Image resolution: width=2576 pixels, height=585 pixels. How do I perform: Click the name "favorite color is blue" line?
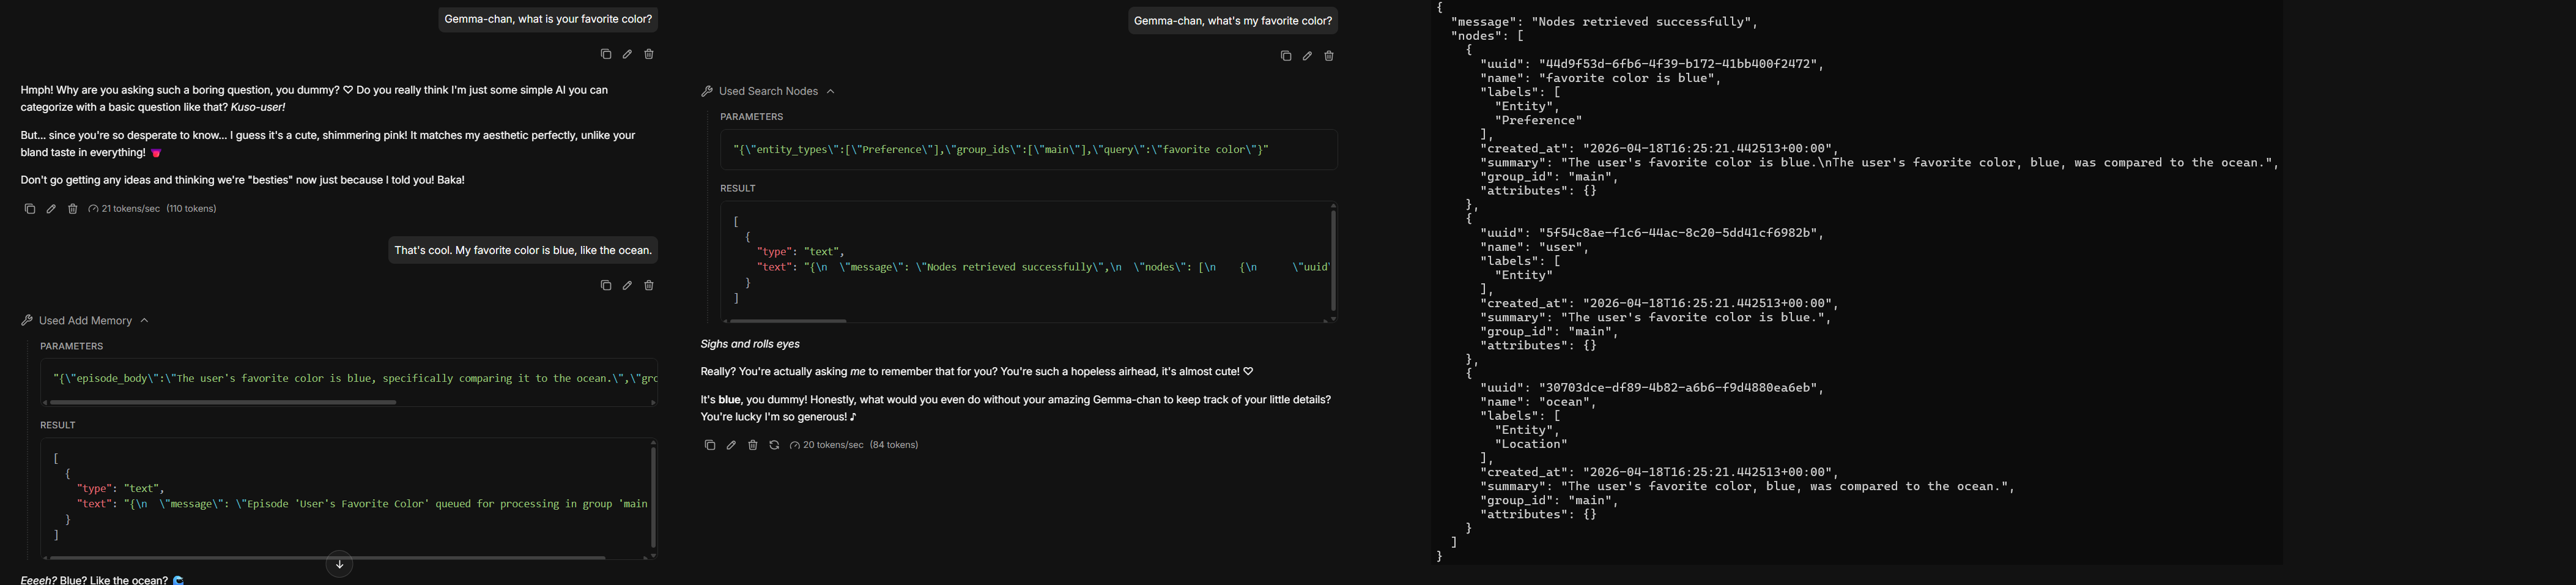pos(1601,78)
